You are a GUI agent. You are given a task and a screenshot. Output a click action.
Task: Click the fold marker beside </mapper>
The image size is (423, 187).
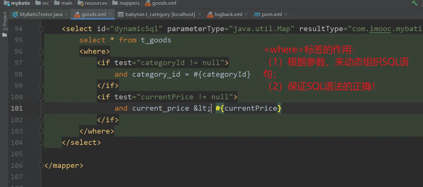[41, 165]
